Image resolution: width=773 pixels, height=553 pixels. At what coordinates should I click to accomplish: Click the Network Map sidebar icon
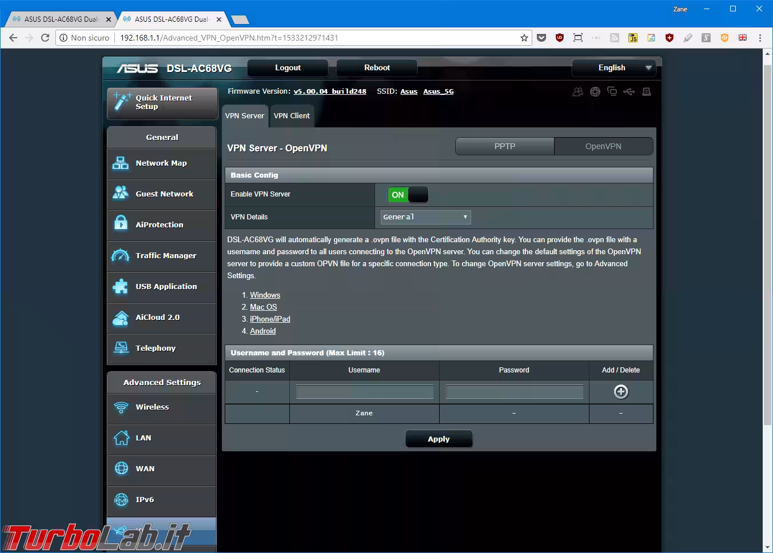coord(121,163)
